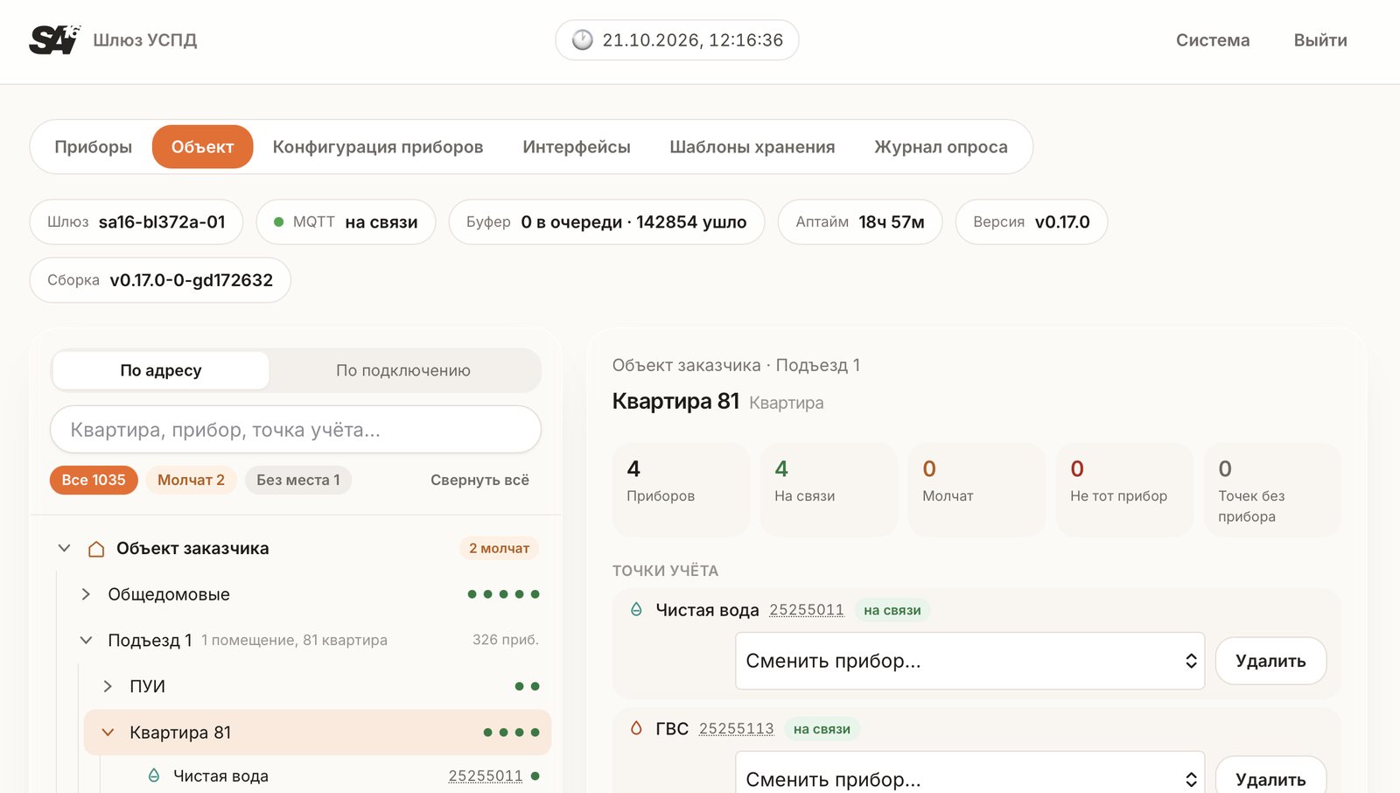Screen dimensions: 1400x793
Task: Click the 0 Молчат stat card
Action: (x=976, y=489)
